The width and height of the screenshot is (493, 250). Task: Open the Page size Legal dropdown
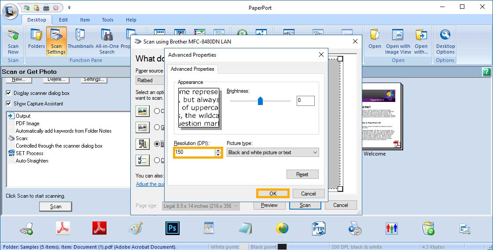tap(201, 206)
